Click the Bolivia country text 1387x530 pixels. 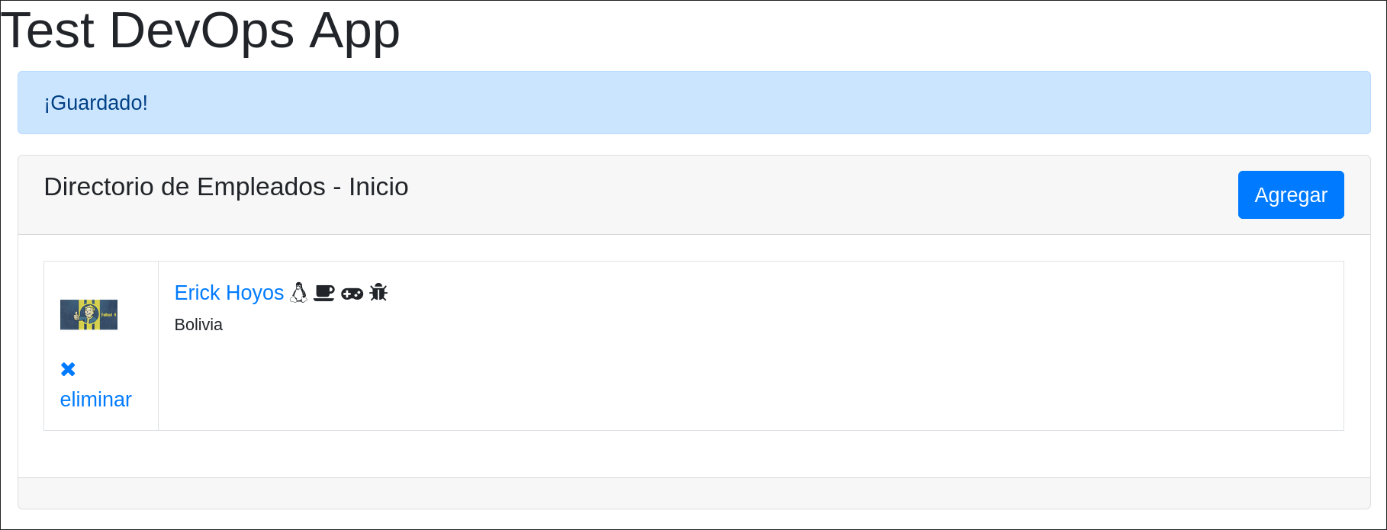[x=198, y=325]
